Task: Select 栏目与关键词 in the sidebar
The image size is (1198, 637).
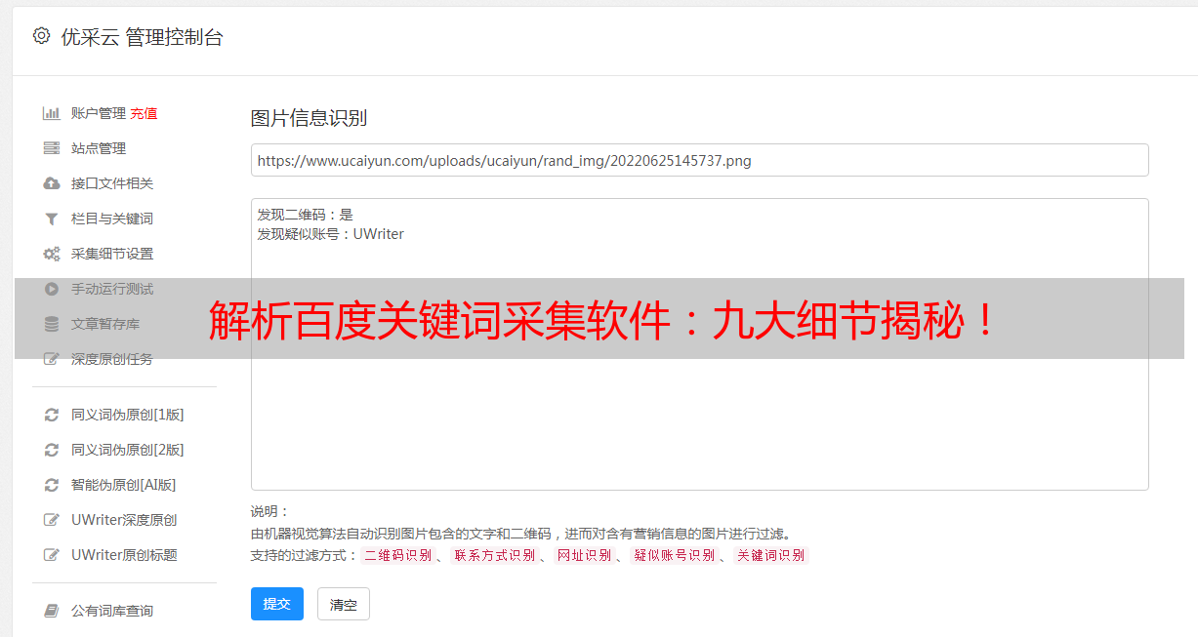Action: tap(112, 219)
